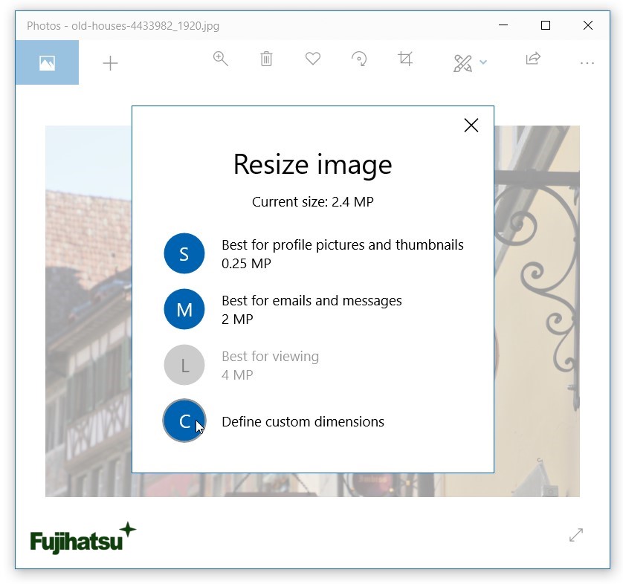Choose Best for emails and messages
The width and height of the screenshot is (623, 584).
(311, 301)
